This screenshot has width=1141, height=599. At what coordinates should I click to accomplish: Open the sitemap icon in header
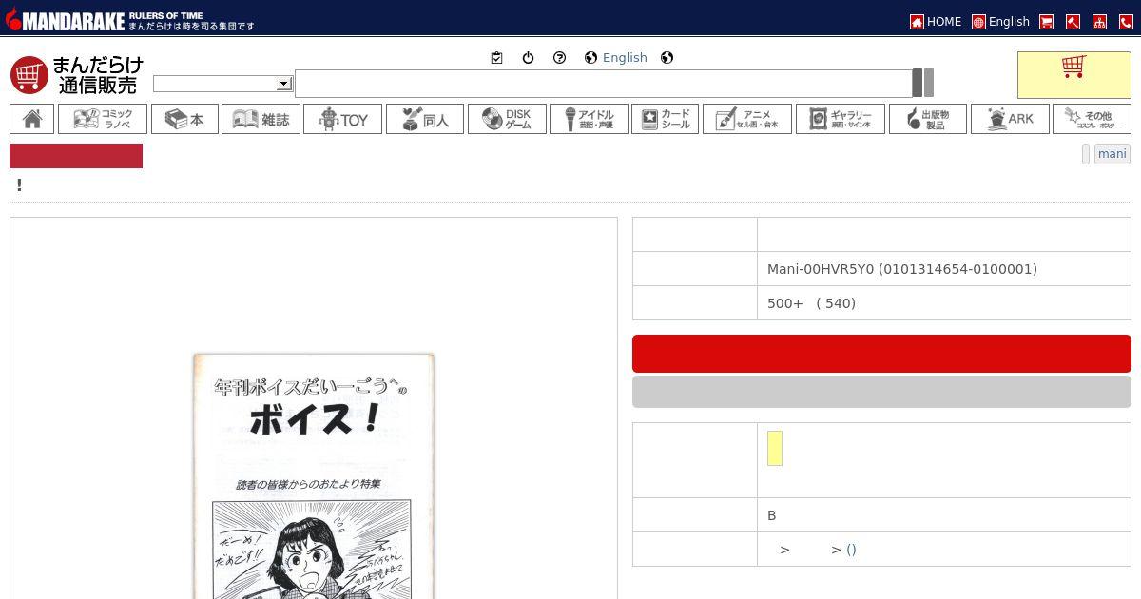tap(1099, 22)
